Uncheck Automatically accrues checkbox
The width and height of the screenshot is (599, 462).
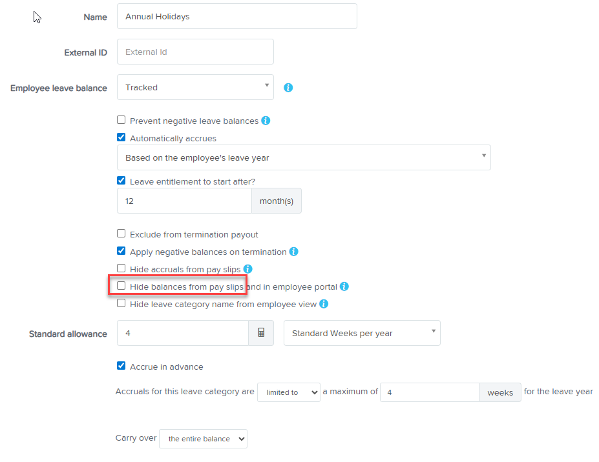click(x=121, y=137)
